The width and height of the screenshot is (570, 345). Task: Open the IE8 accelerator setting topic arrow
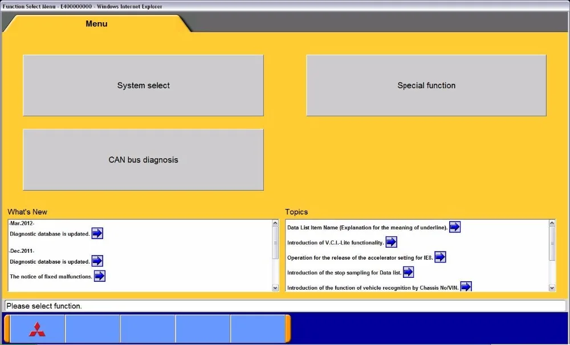pos(440,257)
